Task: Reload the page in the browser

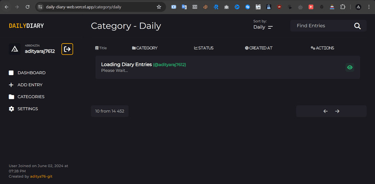Action: point(27,7)
